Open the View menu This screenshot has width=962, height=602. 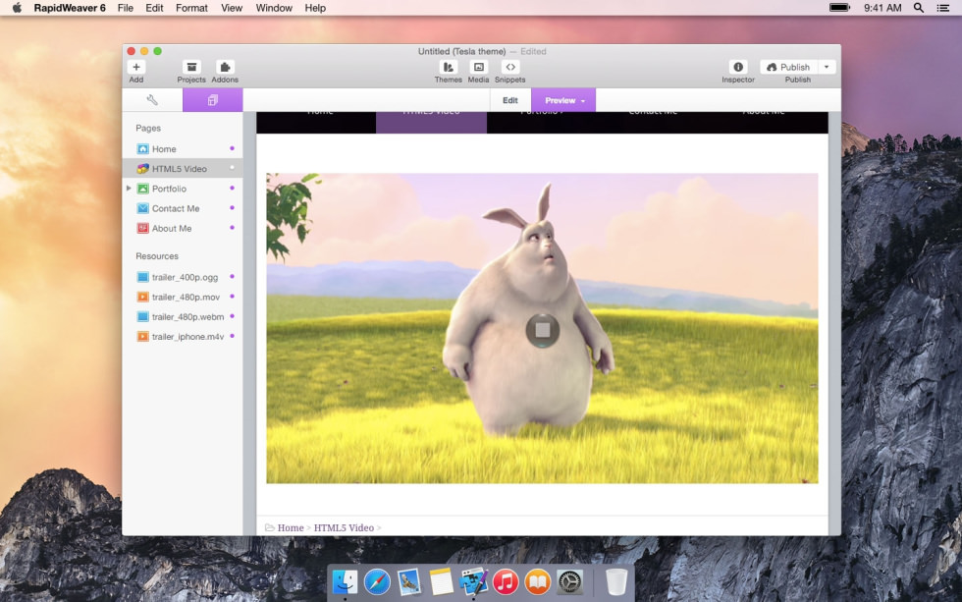pyautogui.click(x=232, y=8)
